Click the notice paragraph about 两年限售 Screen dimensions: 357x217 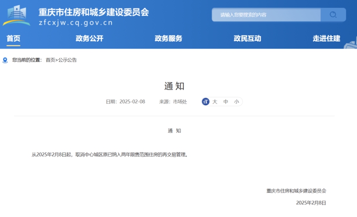[x=110, y=155]
